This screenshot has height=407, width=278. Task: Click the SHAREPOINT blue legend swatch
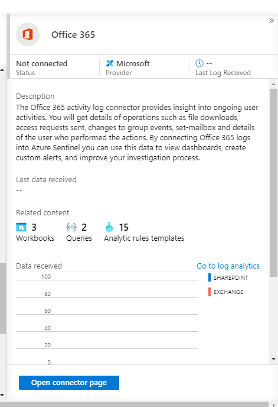pos(210,277)
